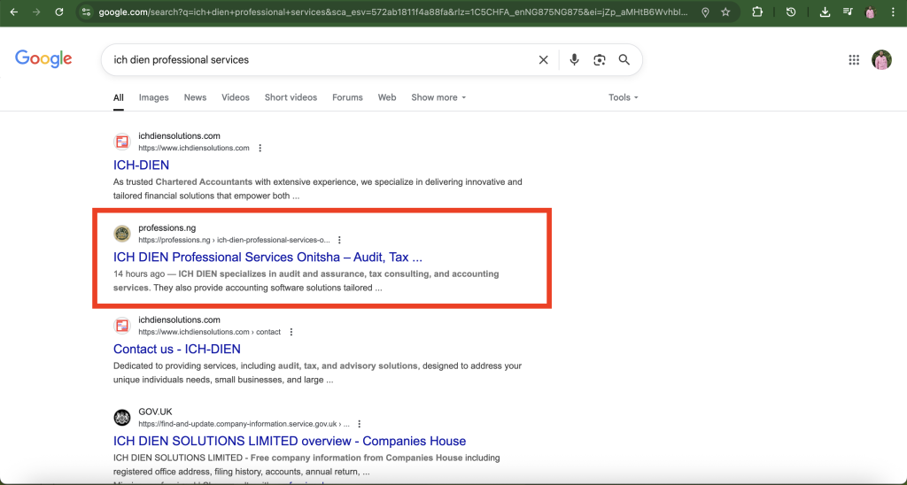Switch to the News tab
907x485 pixels.
pos(195,97)
